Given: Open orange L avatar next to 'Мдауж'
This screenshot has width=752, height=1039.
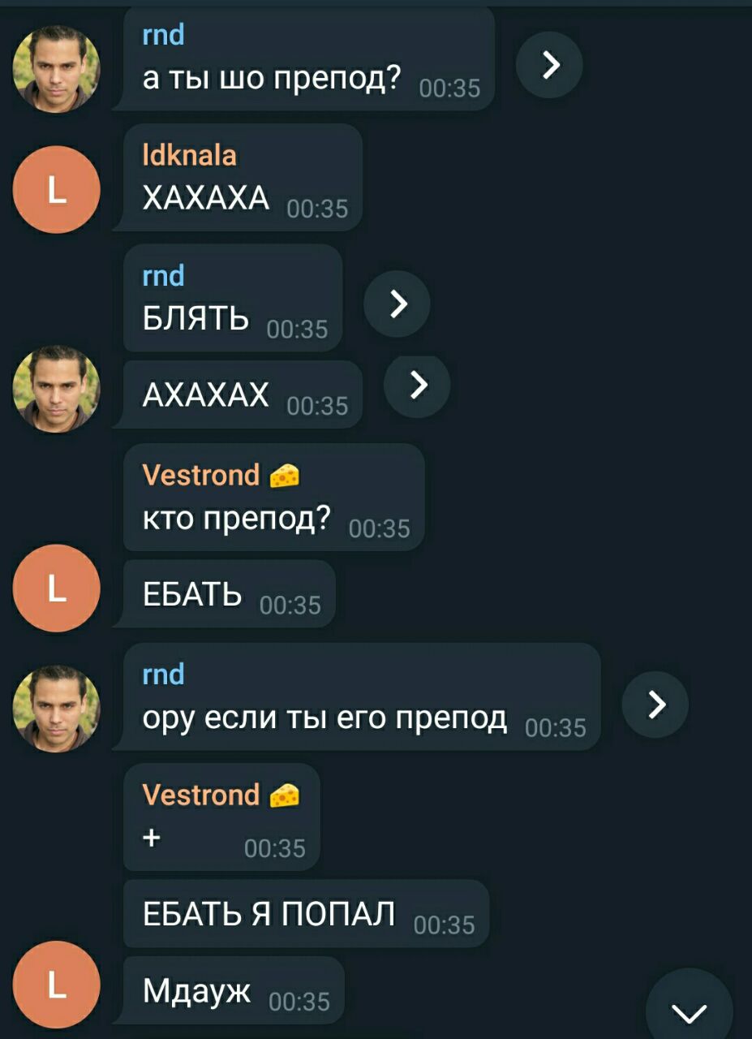Looking at the screenshot, I should point(57,985).
